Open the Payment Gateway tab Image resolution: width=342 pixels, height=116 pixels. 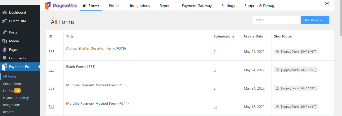197,6
